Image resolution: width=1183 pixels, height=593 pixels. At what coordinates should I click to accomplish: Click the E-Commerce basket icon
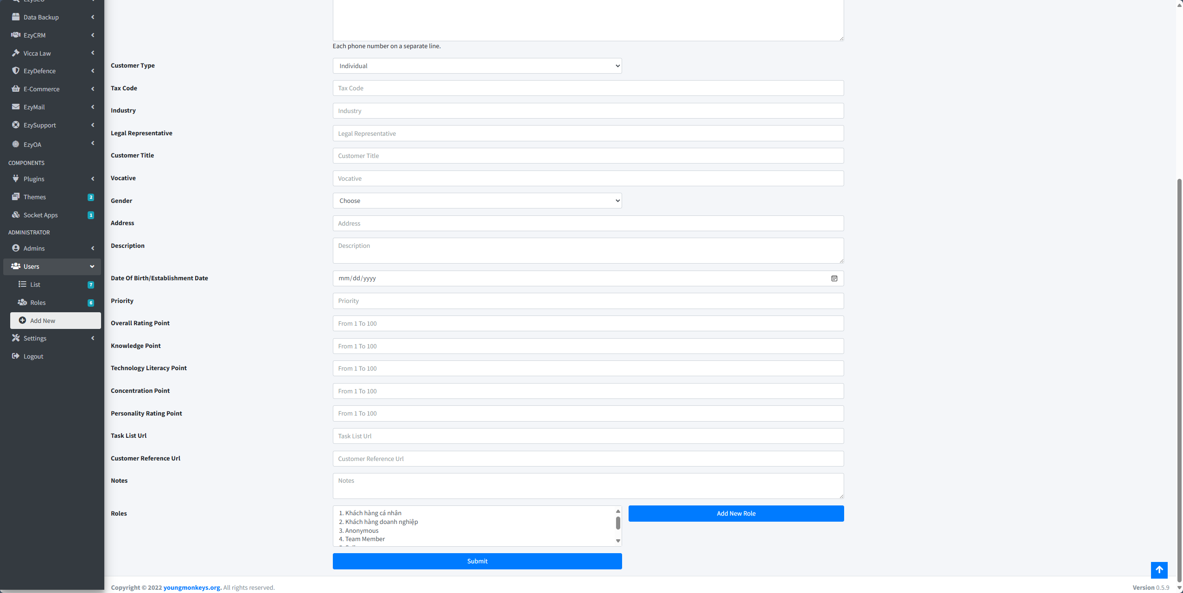click(x=16, y=88)
